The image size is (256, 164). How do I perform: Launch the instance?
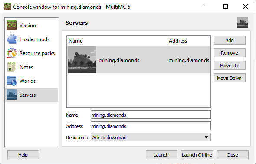(161, 155)
